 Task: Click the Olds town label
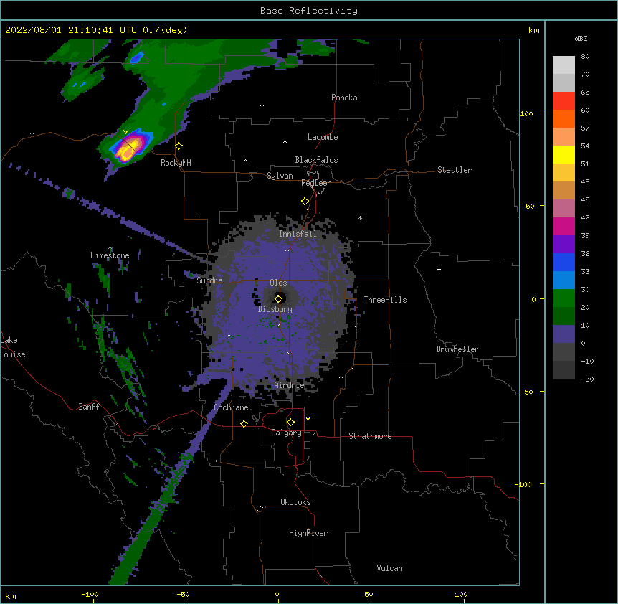(x=278, y=283)
